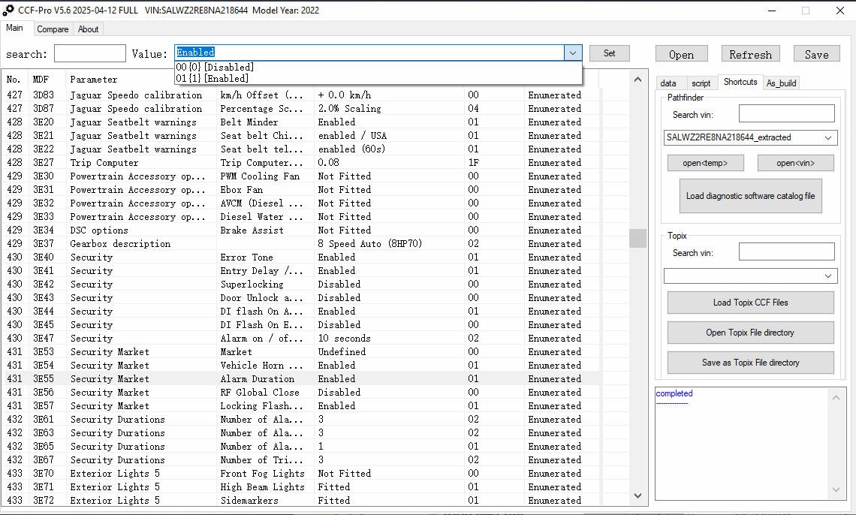
Task: Select the Front Fog Lights row
Action: click(300, 474)
